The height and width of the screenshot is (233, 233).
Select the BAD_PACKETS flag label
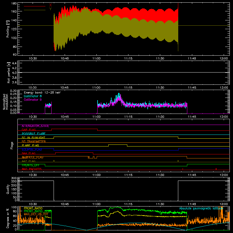pyautogui.click(x=32, y=169)
